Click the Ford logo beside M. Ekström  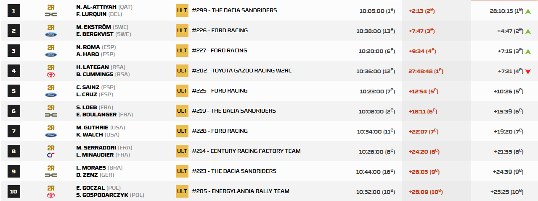pyautogui.click(x=51, y=34)
